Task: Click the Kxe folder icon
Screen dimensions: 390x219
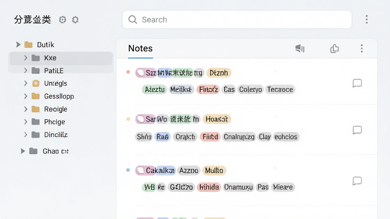Action: click(35, 58)
